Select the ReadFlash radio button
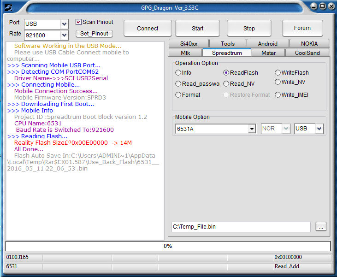This screenshot has height=277, width=337. pyautogui.click(x=226, y=73)
